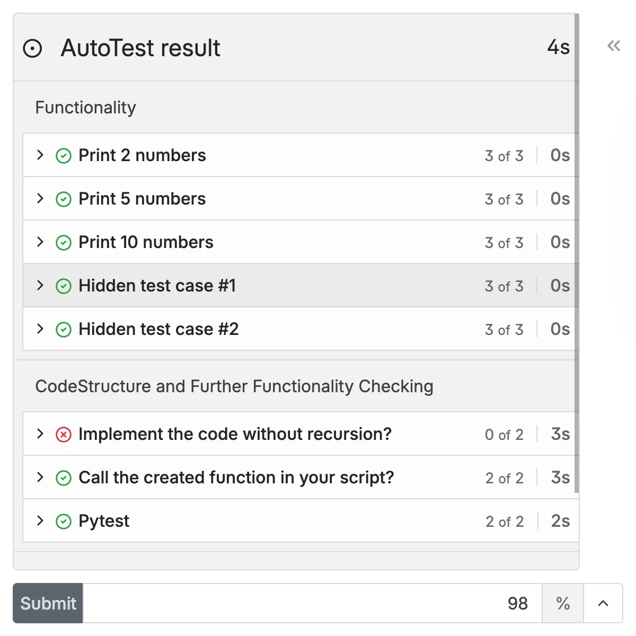
Task: Click the percent unit button
Action: click(563, 603)
